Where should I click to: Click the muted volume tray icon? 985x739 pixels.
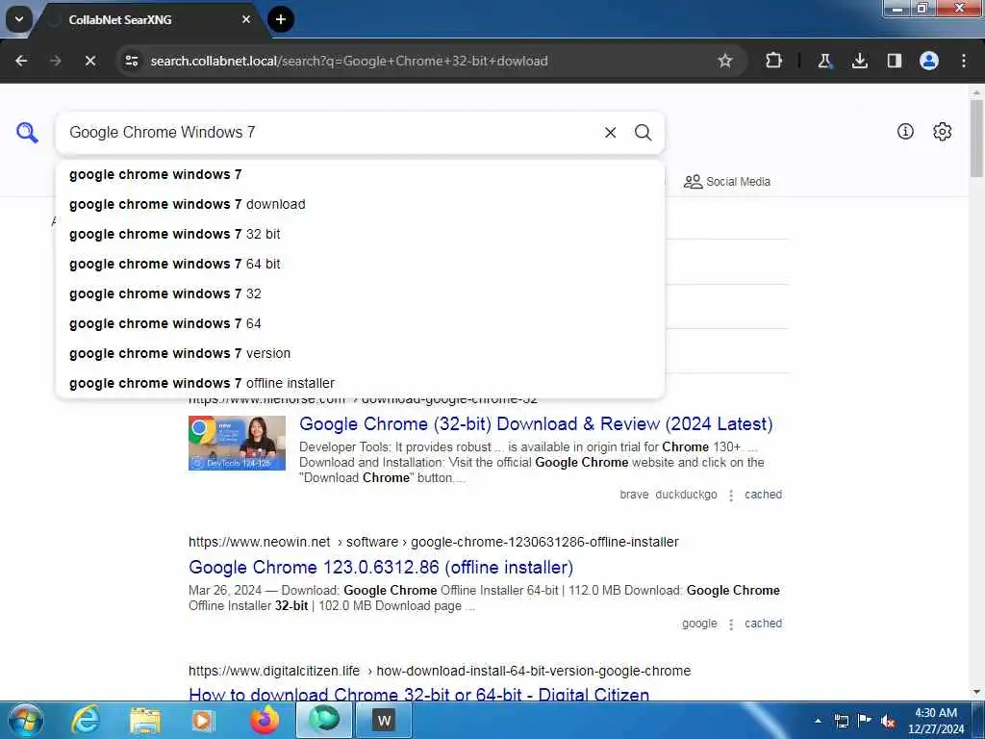pos(888,721)
